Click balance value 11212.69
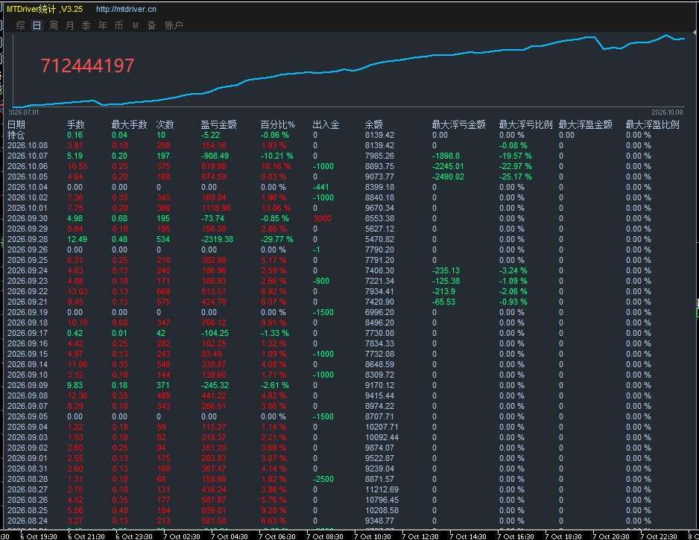699x540 pixels. coord(382,489)
